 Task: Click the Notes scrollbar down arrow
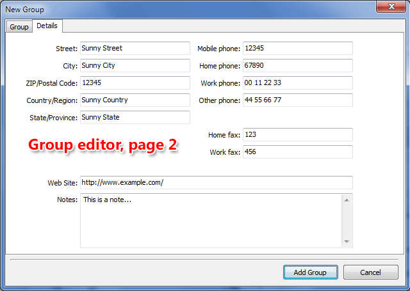[x=347, y=241]
